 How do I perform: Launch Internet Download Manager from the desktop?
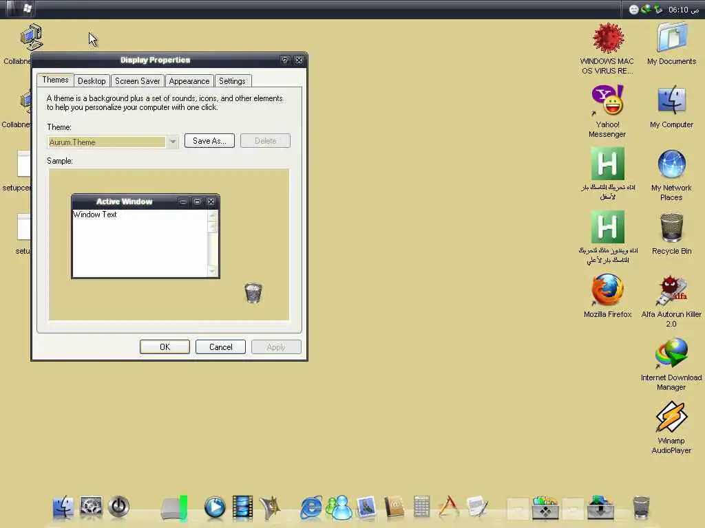(x=671, y=365)
